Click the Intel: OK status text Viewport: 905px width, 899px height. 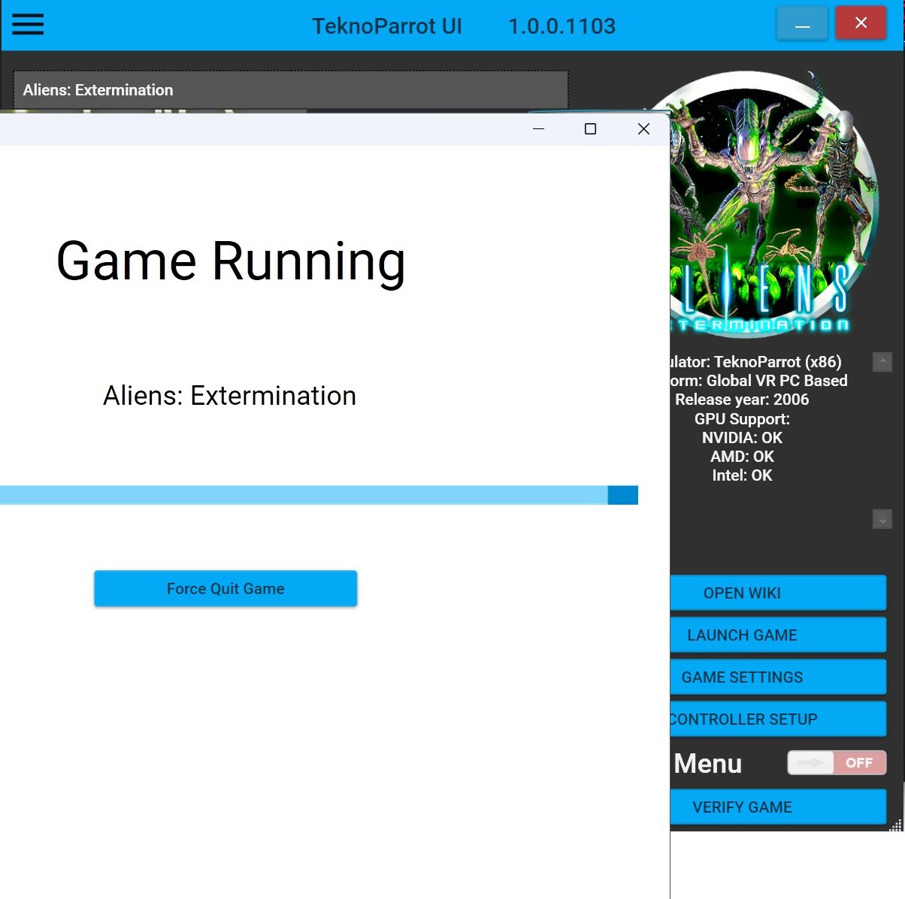tap(742, 475)
